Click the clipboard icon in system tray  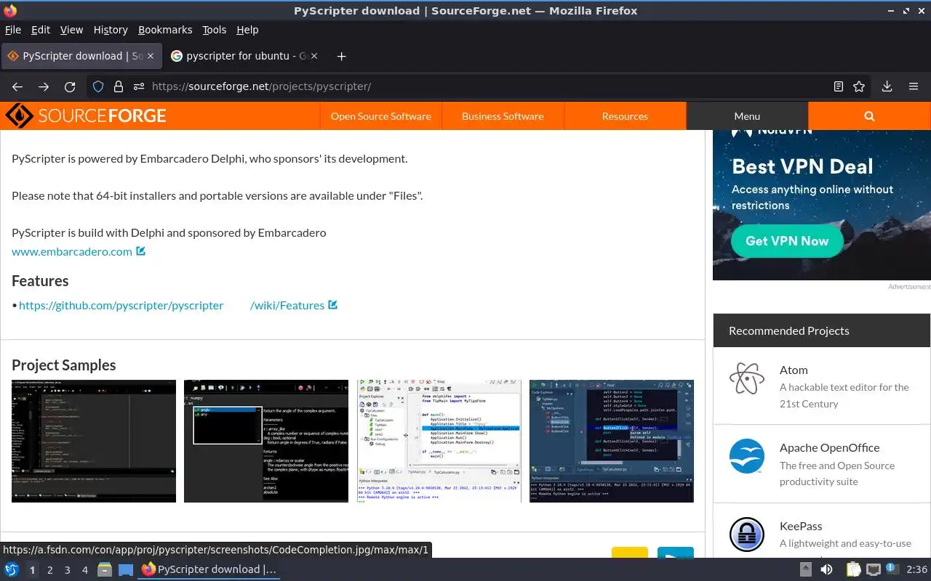[853, 569]
